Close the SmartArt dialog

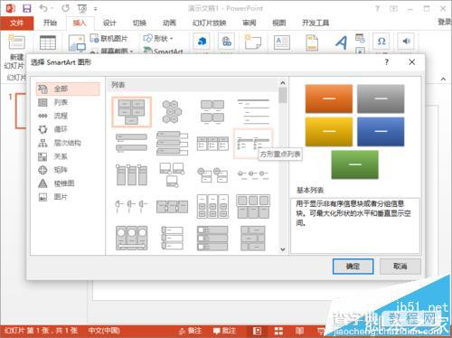(x=412, y=62)
